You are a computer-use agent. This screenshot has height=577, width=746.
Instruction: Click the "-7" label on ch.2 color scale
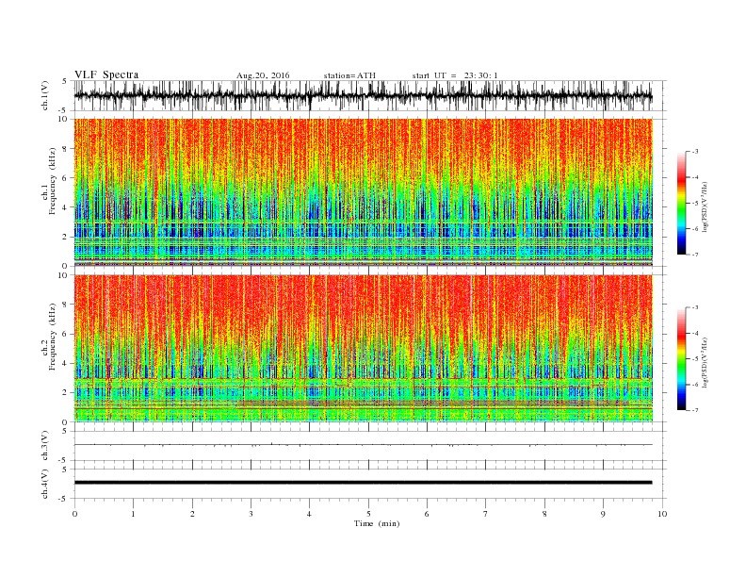(693, 410)
